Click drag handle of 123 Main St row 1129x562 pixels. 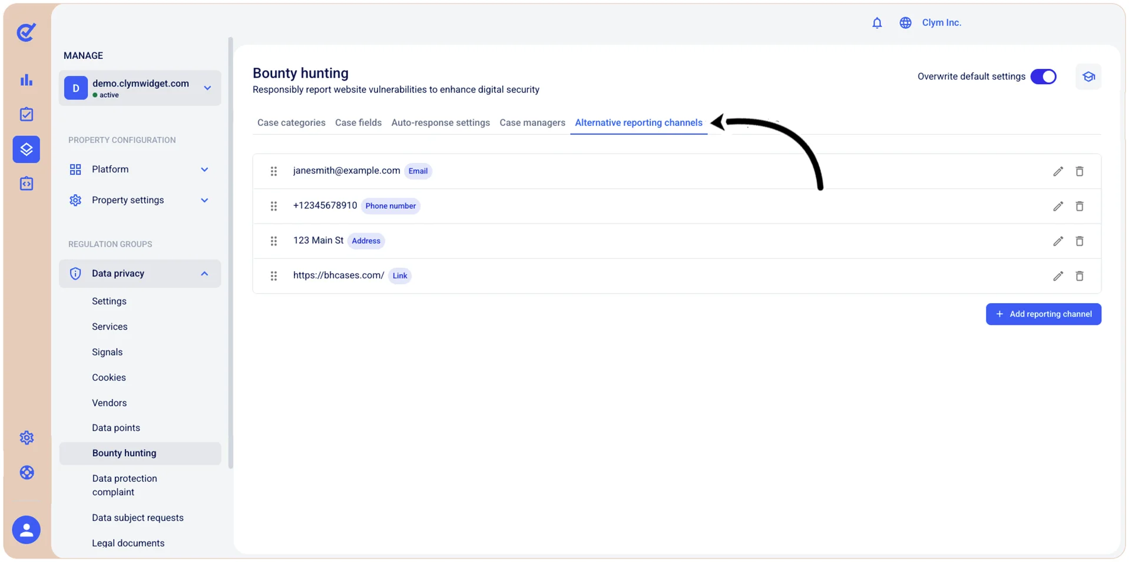pyautogui.click(x=274, y=241)
